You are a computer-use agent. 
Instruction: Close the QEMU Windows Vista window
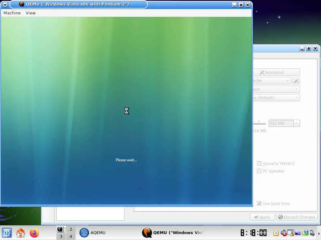248,5
